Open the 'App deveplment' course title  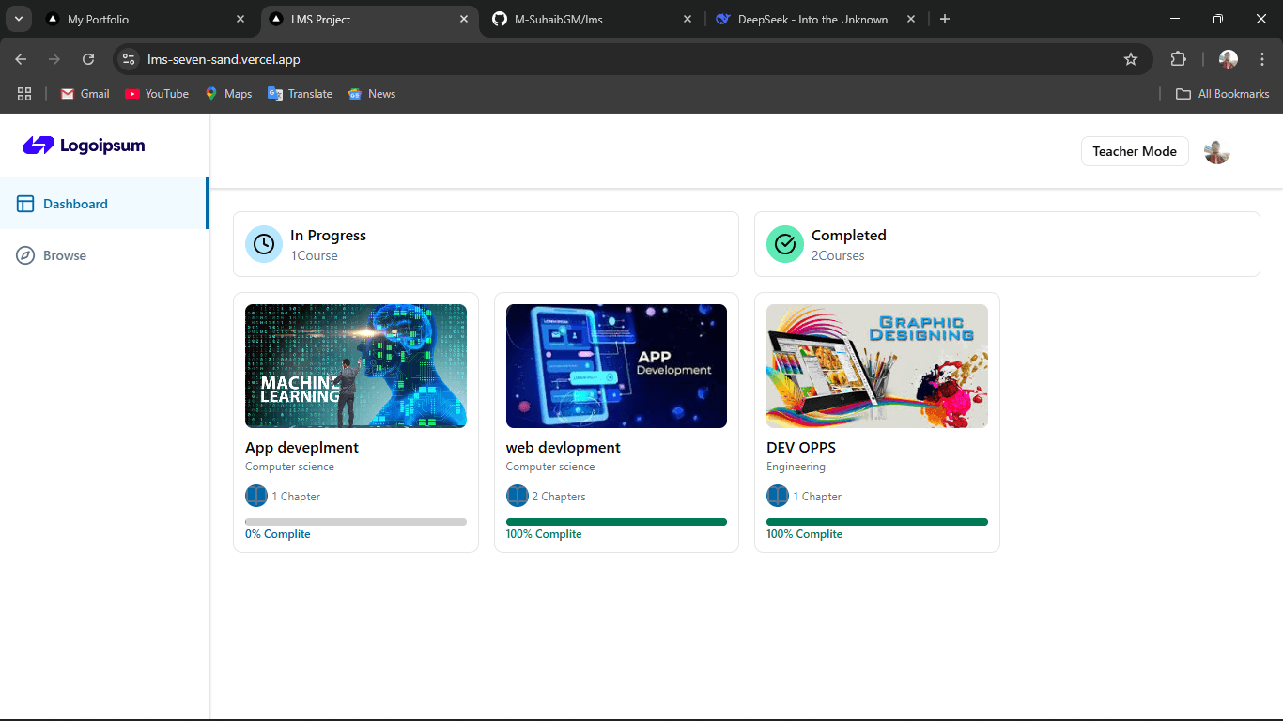(301, 448)
